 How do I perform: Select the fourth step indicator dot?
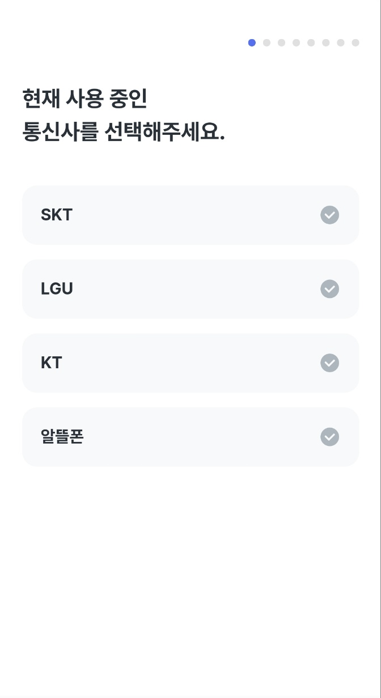[x=296, y=42]
